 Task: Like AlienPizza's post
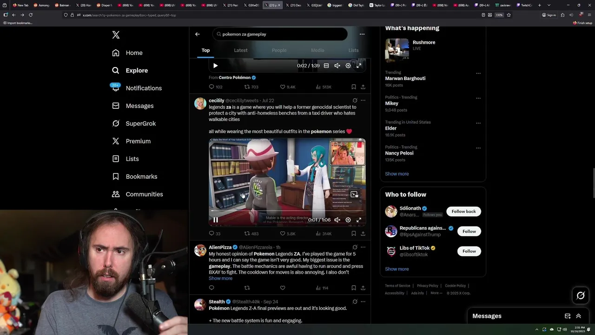coord(283,288)
